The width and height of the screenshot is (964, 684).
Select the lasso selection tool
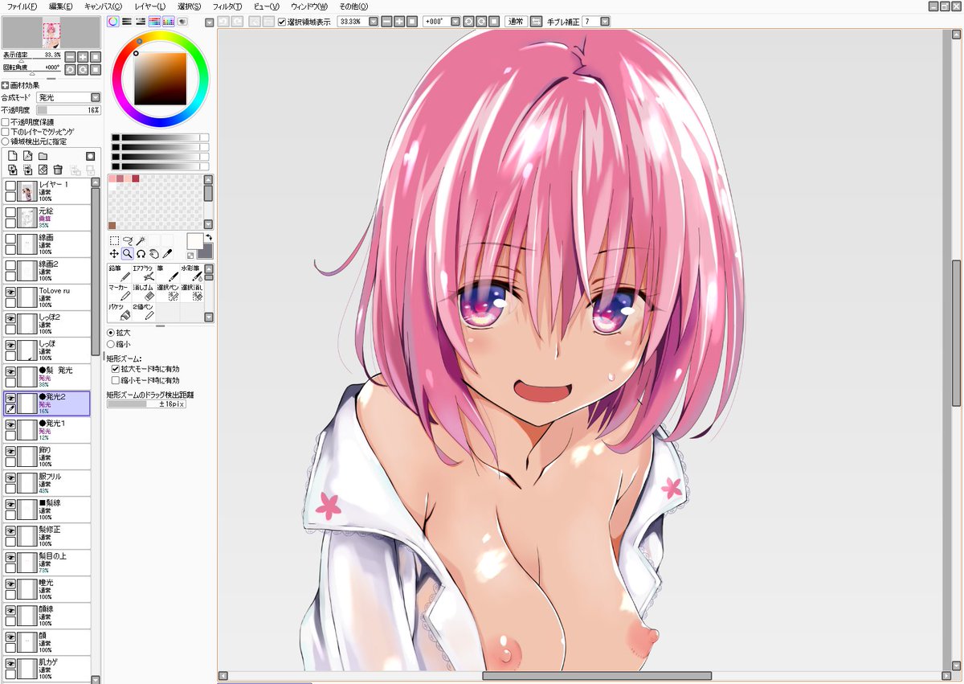[127, 240]
